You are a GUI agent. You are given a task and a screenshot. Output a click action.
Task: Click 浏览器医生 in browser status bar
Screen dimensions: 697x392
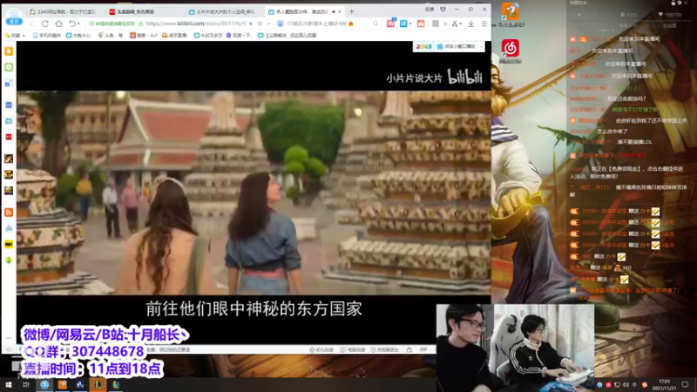coord(385,350)
